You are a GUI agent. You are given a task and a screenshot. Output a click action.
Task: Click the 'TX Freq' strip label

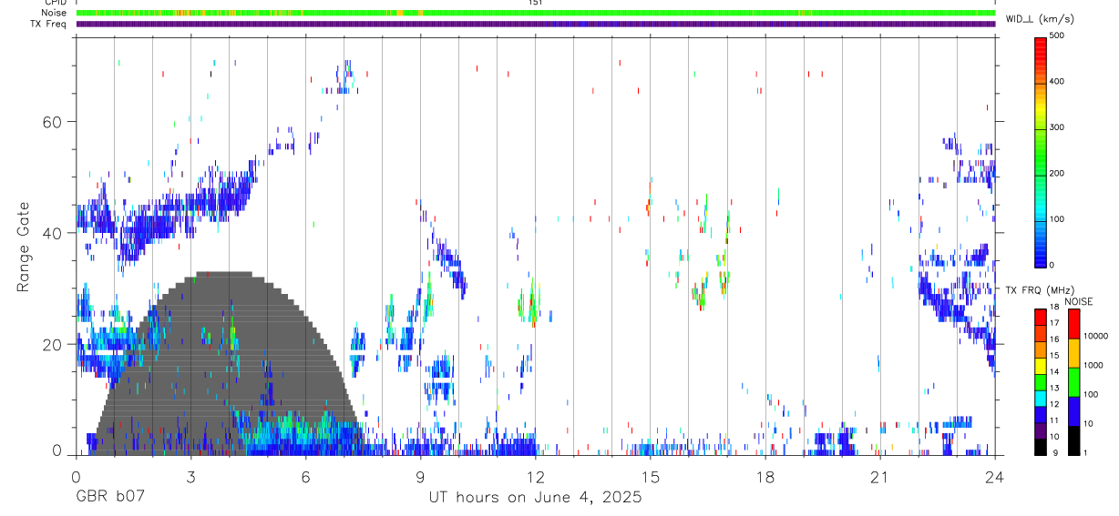[49, 24]
